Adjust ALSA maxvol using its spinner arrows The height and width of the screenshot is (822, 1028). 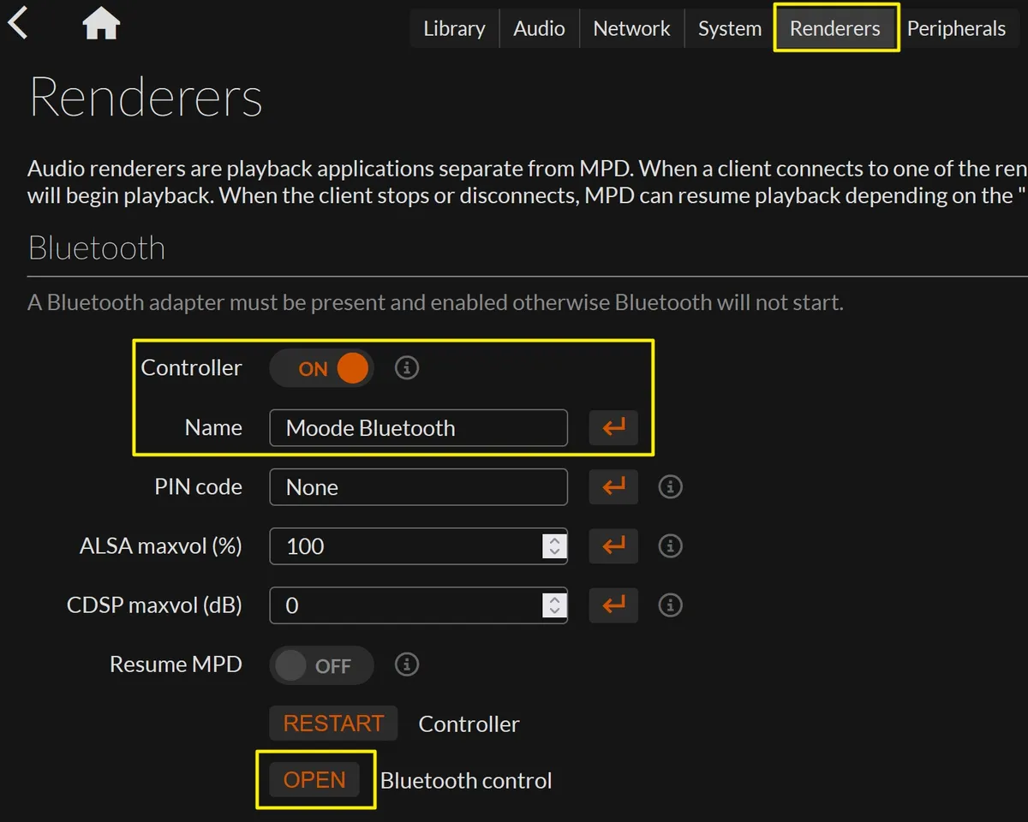pos(554,545)
